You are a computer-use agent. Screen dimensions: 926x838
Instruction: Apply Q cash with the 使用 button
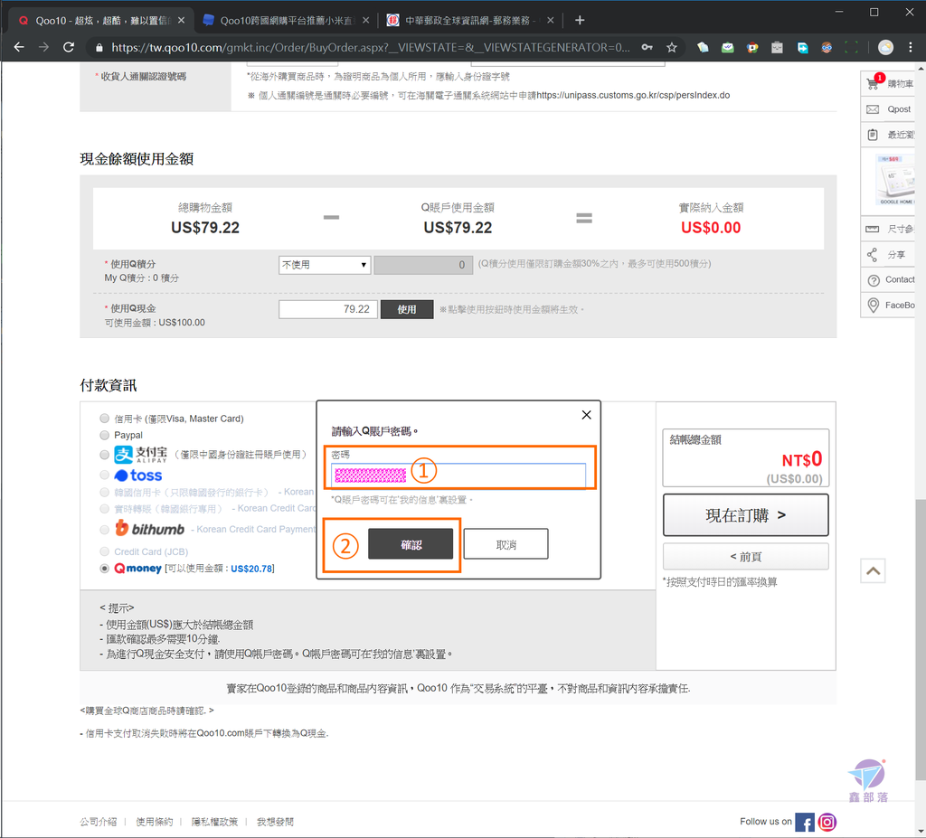[407, 309]
